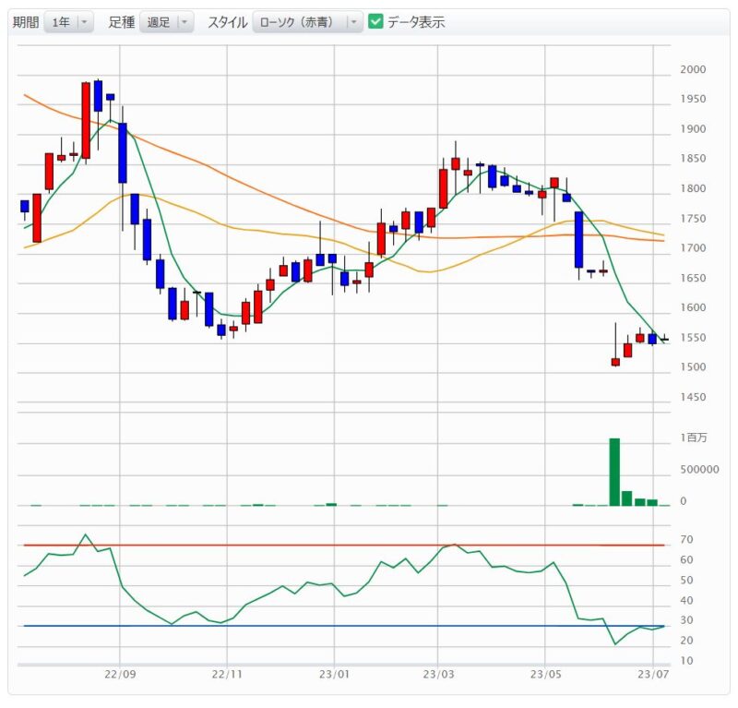Click the 40 RSI axis label
Screen dimensions: 738x708
pos(686,601)
